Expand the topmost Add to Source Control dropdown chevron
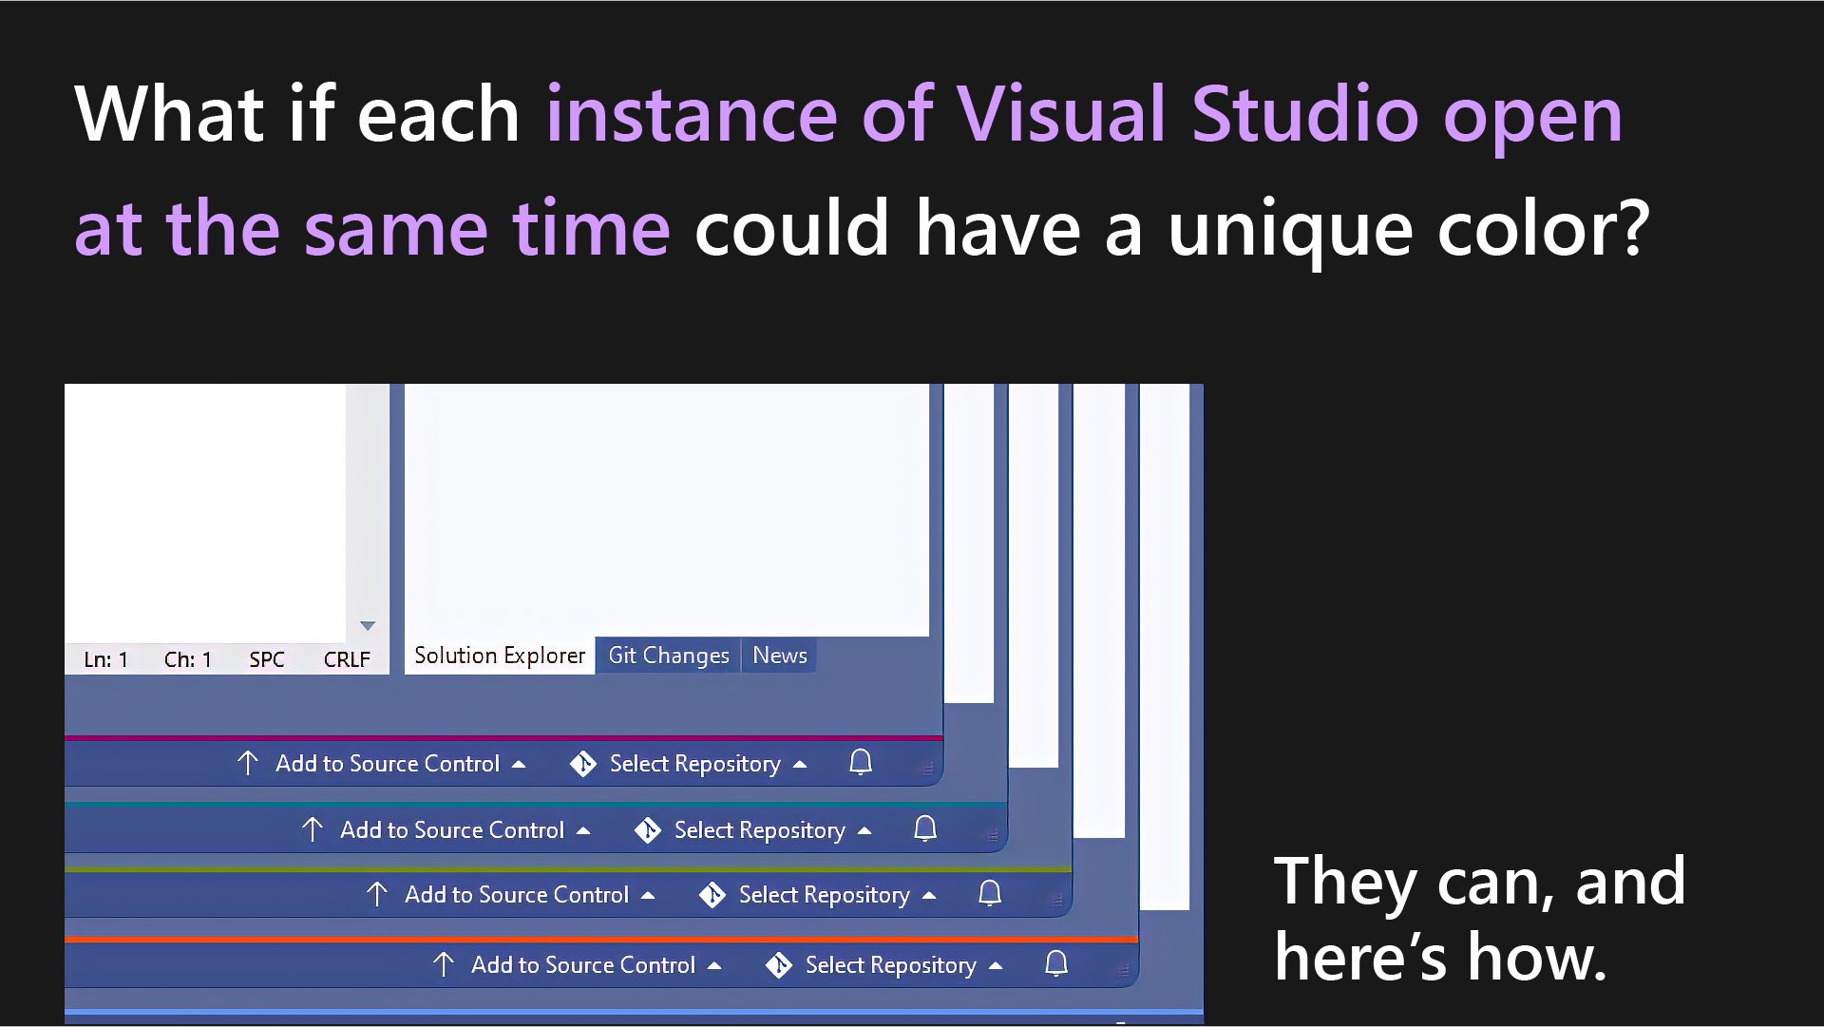 (x=518, y=763)
